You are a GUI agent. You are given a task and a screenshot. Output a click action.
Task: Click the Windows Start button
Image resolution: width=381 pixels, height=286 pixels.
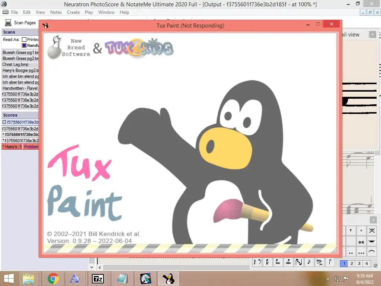tap(9, 279)
